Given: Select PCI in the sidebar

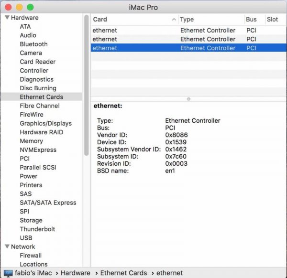Looking at the screenshot, I should (x=24, y=159).
